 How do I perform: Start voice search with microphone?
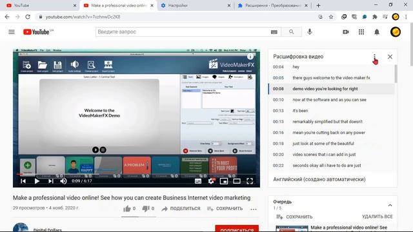(310, 32)
